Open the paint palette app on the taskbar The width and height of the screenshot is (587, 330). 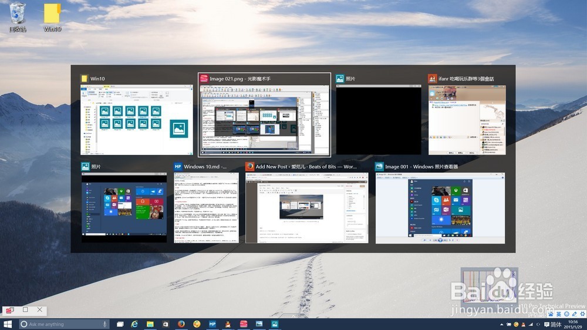[197, 324]
